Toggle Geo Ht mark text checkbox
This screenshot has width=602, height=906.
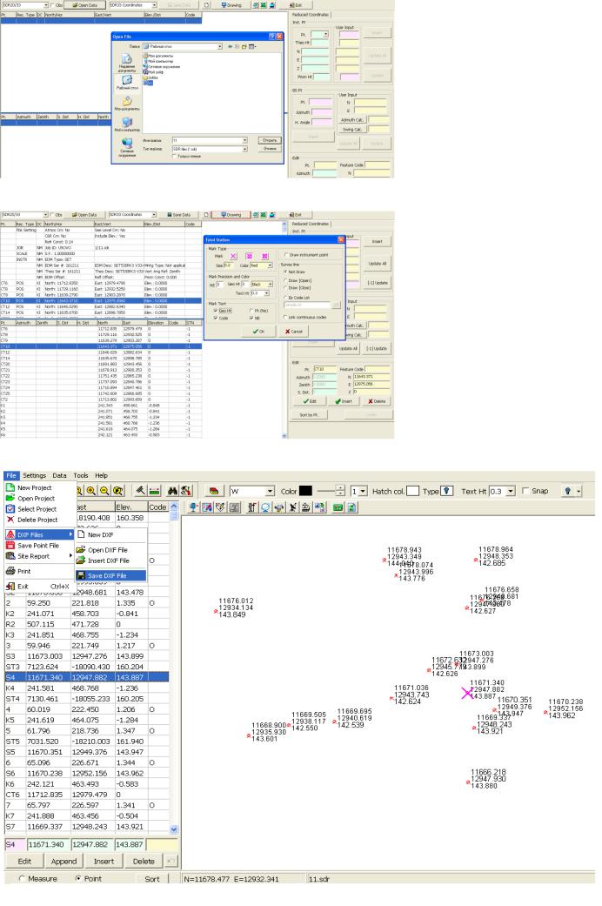point(216,311)
